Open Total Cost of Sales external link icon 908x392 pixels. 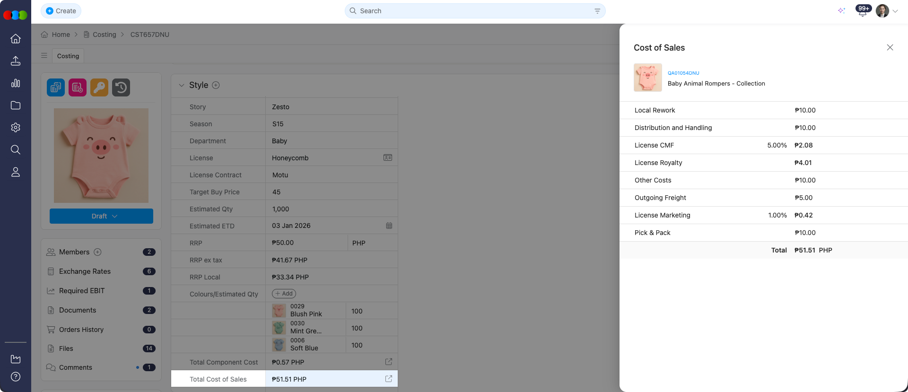[x=389, y=379]
